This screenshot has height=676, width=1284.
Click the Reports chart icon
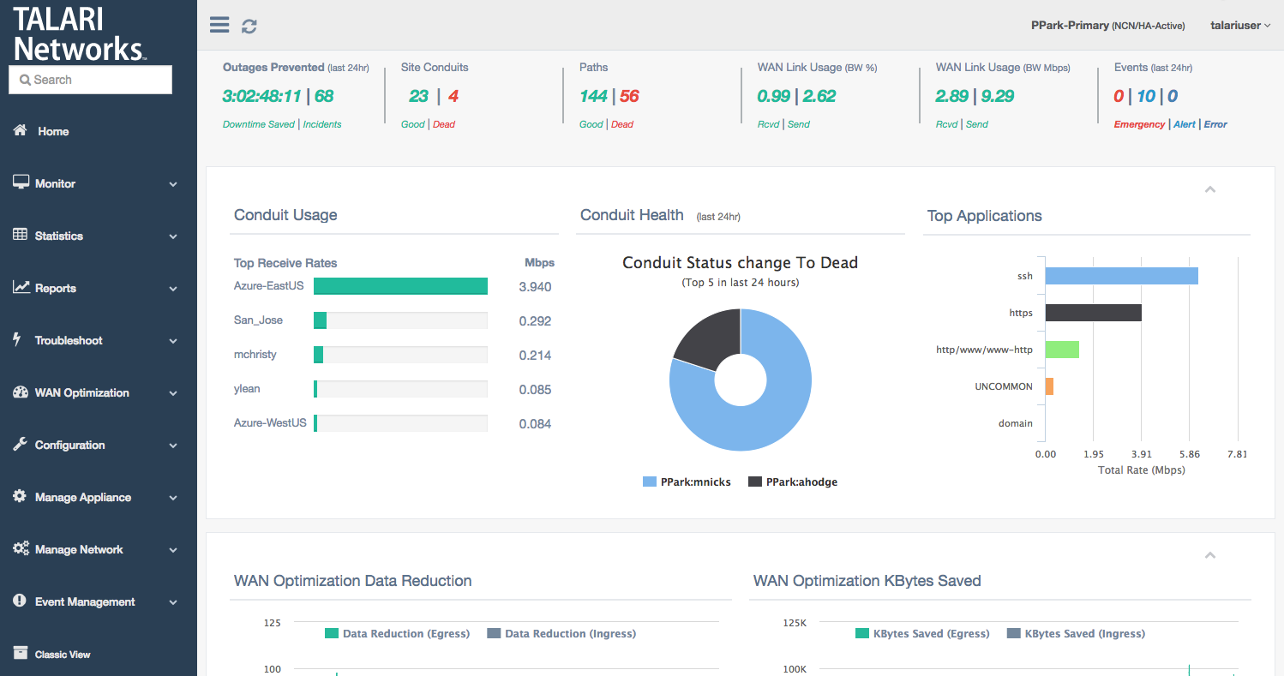click(x=21, y=287)
